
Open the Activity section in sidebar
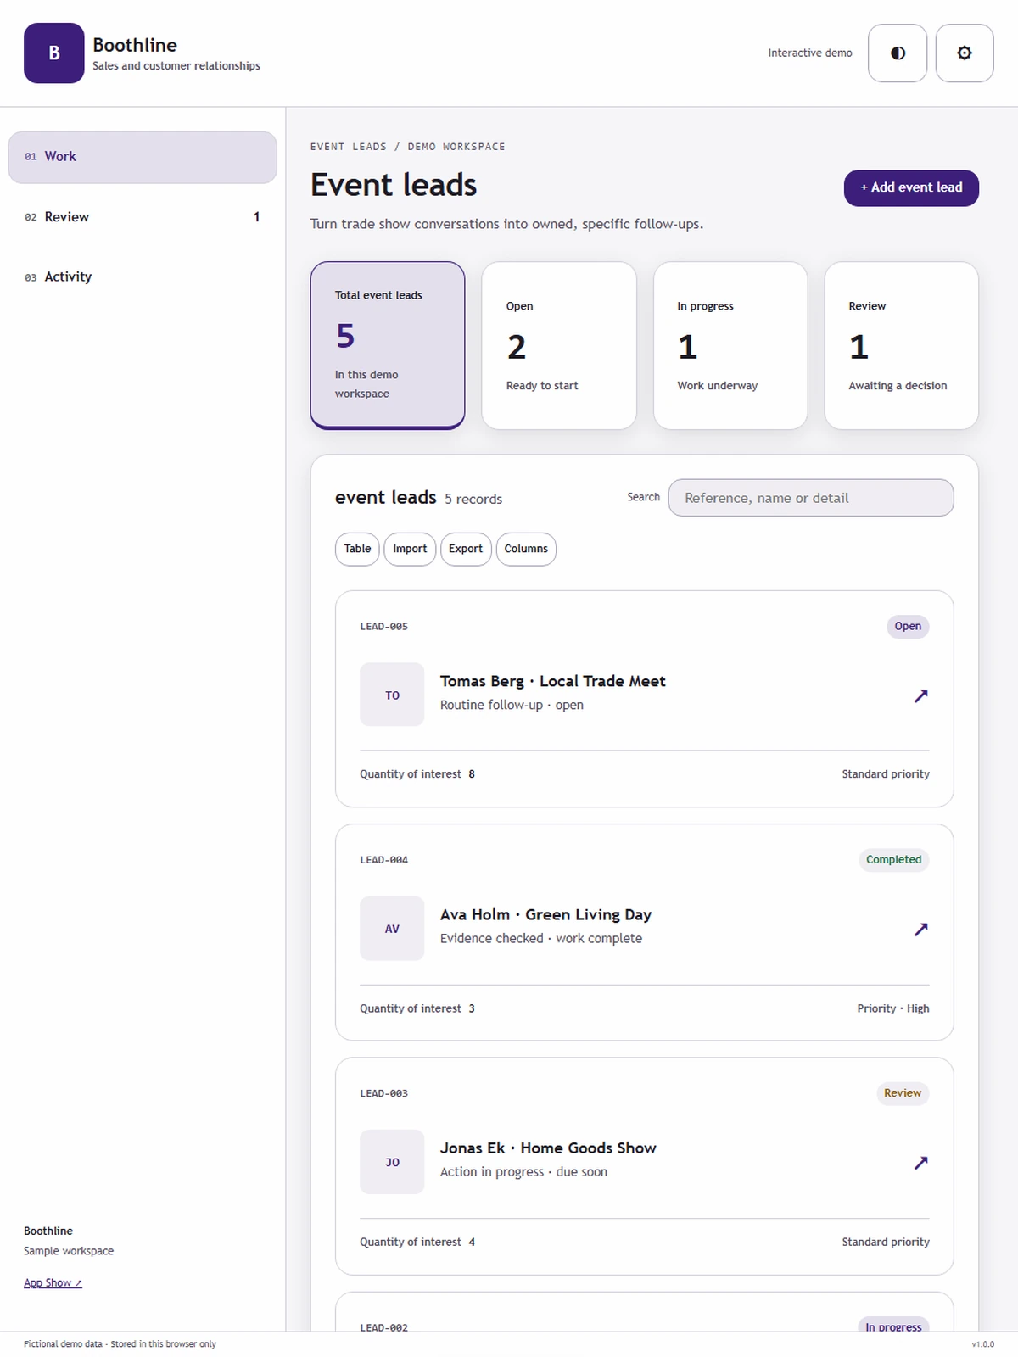(x=143, y=276)
